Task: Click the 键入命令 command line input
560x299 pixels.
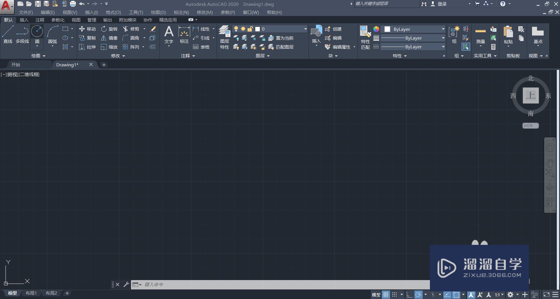Action: pos(280,284)
